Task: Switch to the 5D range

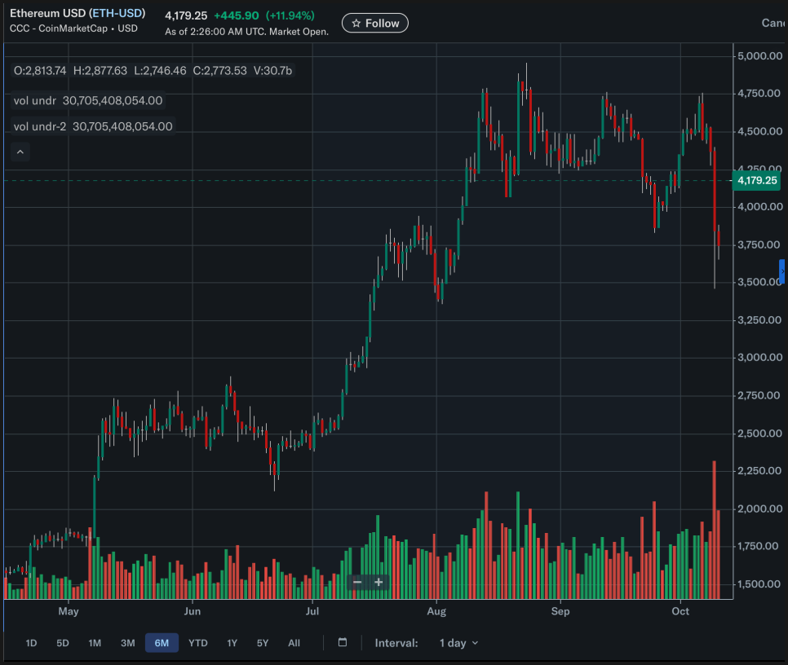Action: click(63, 643)
